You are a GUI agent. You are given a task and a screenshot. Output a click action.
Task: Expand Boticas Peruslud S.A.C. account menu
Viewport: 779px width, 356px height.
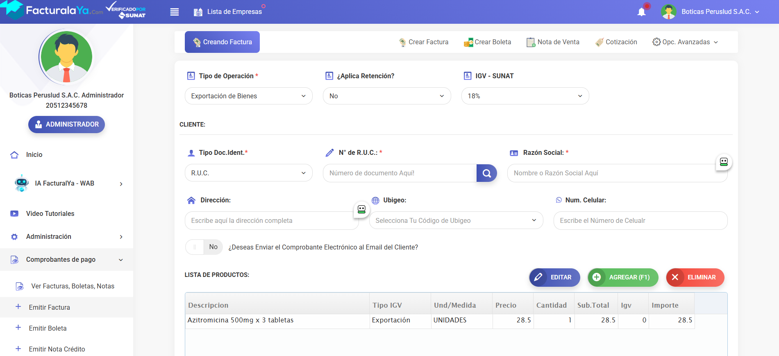pyautogui.click(x=720, y=12)
